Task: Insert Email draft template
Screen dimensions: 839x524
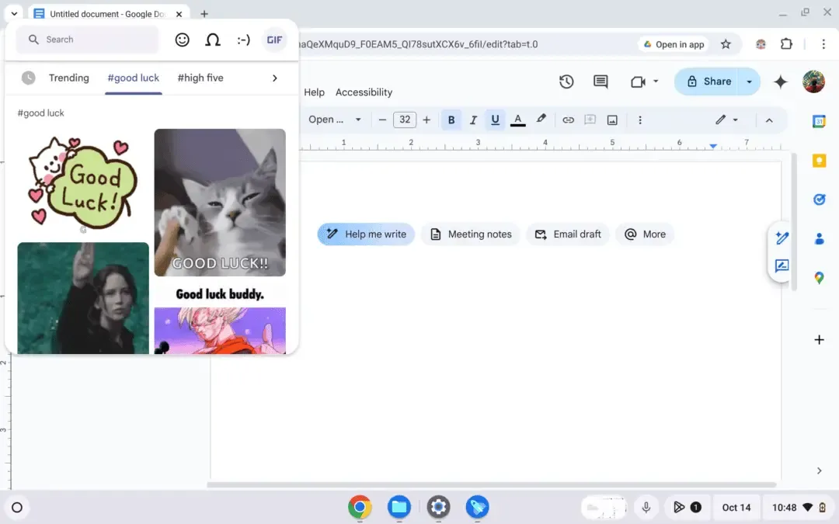Action: (x=568, y=234)
